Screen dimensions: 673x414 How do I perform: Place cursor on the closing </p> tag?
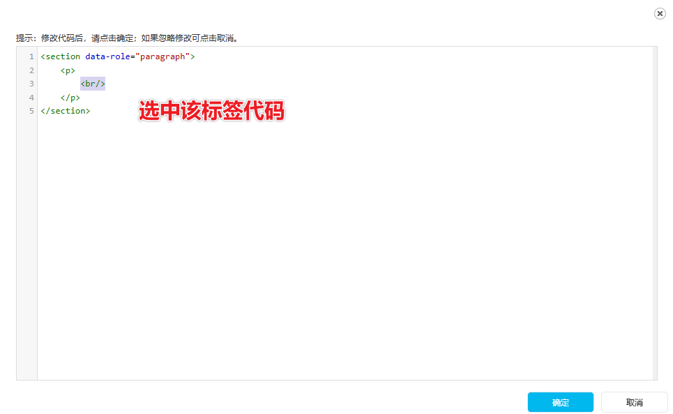pyautogui.click(x=70, y=98)
